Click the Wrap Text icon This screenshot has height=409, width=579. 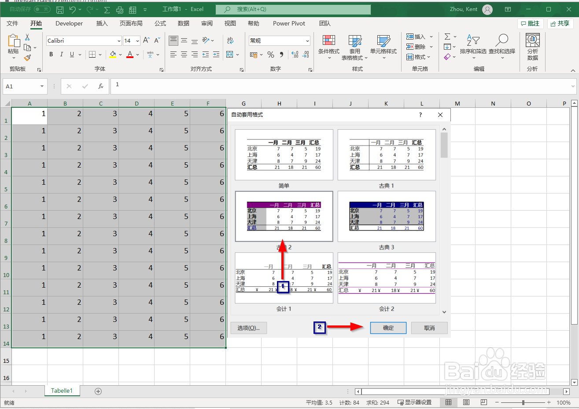[230, 40]
